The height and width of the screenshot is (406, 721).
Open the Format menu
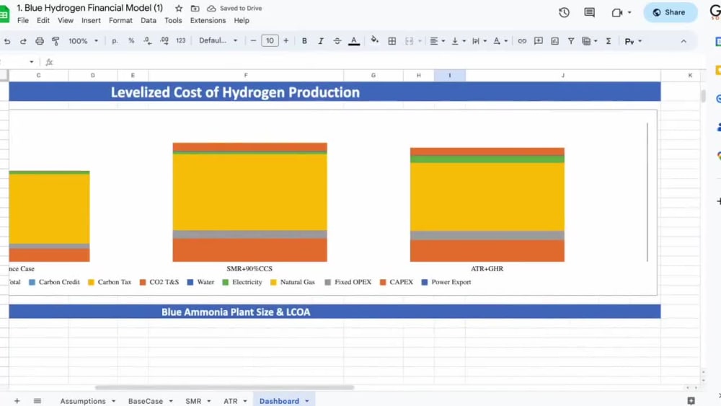coord(120,20)
